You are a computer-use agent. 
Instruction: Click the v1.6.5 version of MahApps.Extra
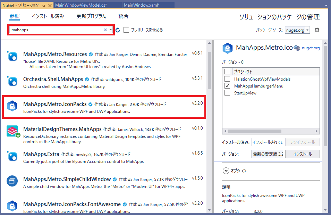click(197, 153)
